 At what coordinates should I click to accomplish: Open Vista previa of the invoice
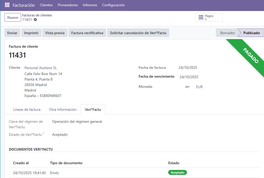55,33
